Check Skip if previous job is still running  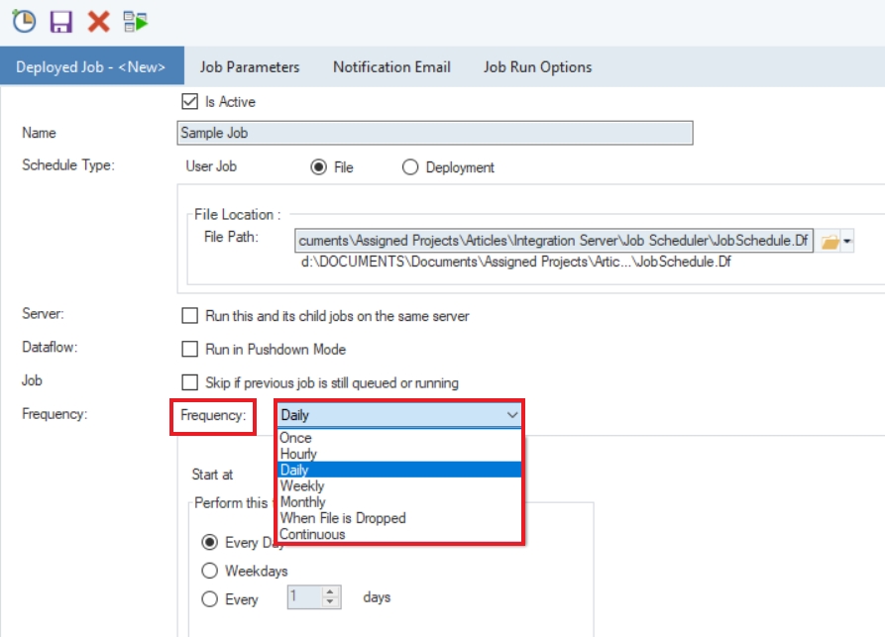point(190,382)
